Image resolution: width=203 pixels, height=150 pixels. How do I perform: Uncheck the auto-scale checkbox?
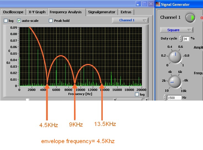19,21
